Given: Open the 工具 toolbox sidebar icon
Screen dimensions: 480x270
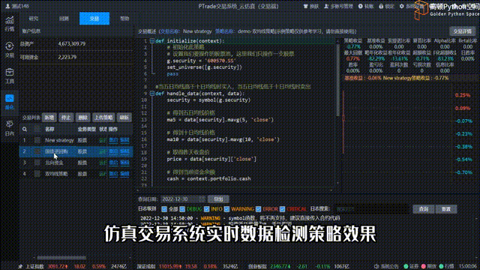Looking at the screenshot, I should 10,76.
